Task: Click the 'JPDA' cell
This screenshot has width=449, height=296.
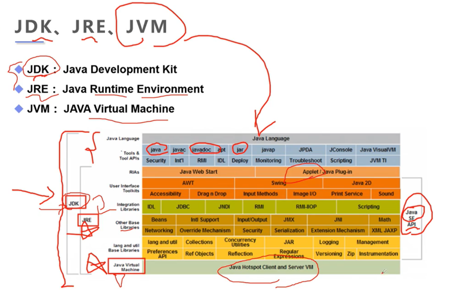Action: coord(305,150)
